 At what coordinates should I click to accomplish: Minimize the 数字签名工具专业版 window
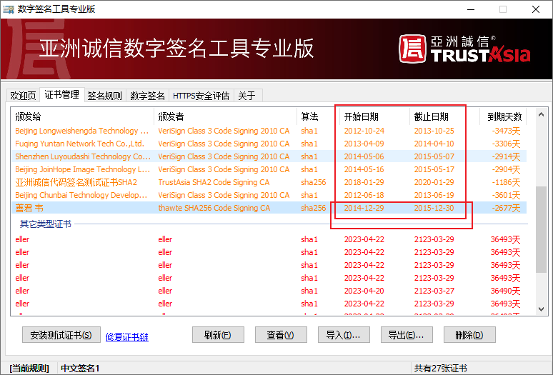(470, 9)
